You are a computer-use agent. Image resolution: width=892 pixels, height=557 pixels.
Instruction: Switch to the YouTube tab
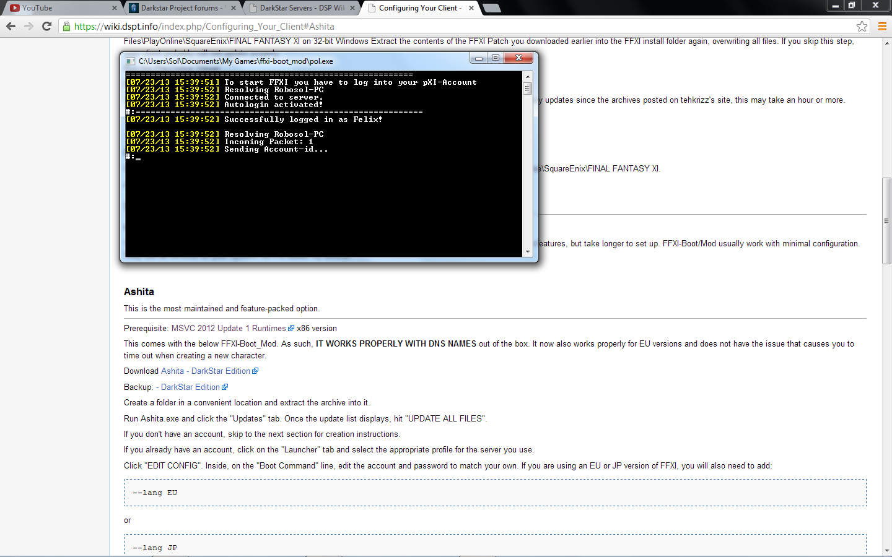(56, 8)
